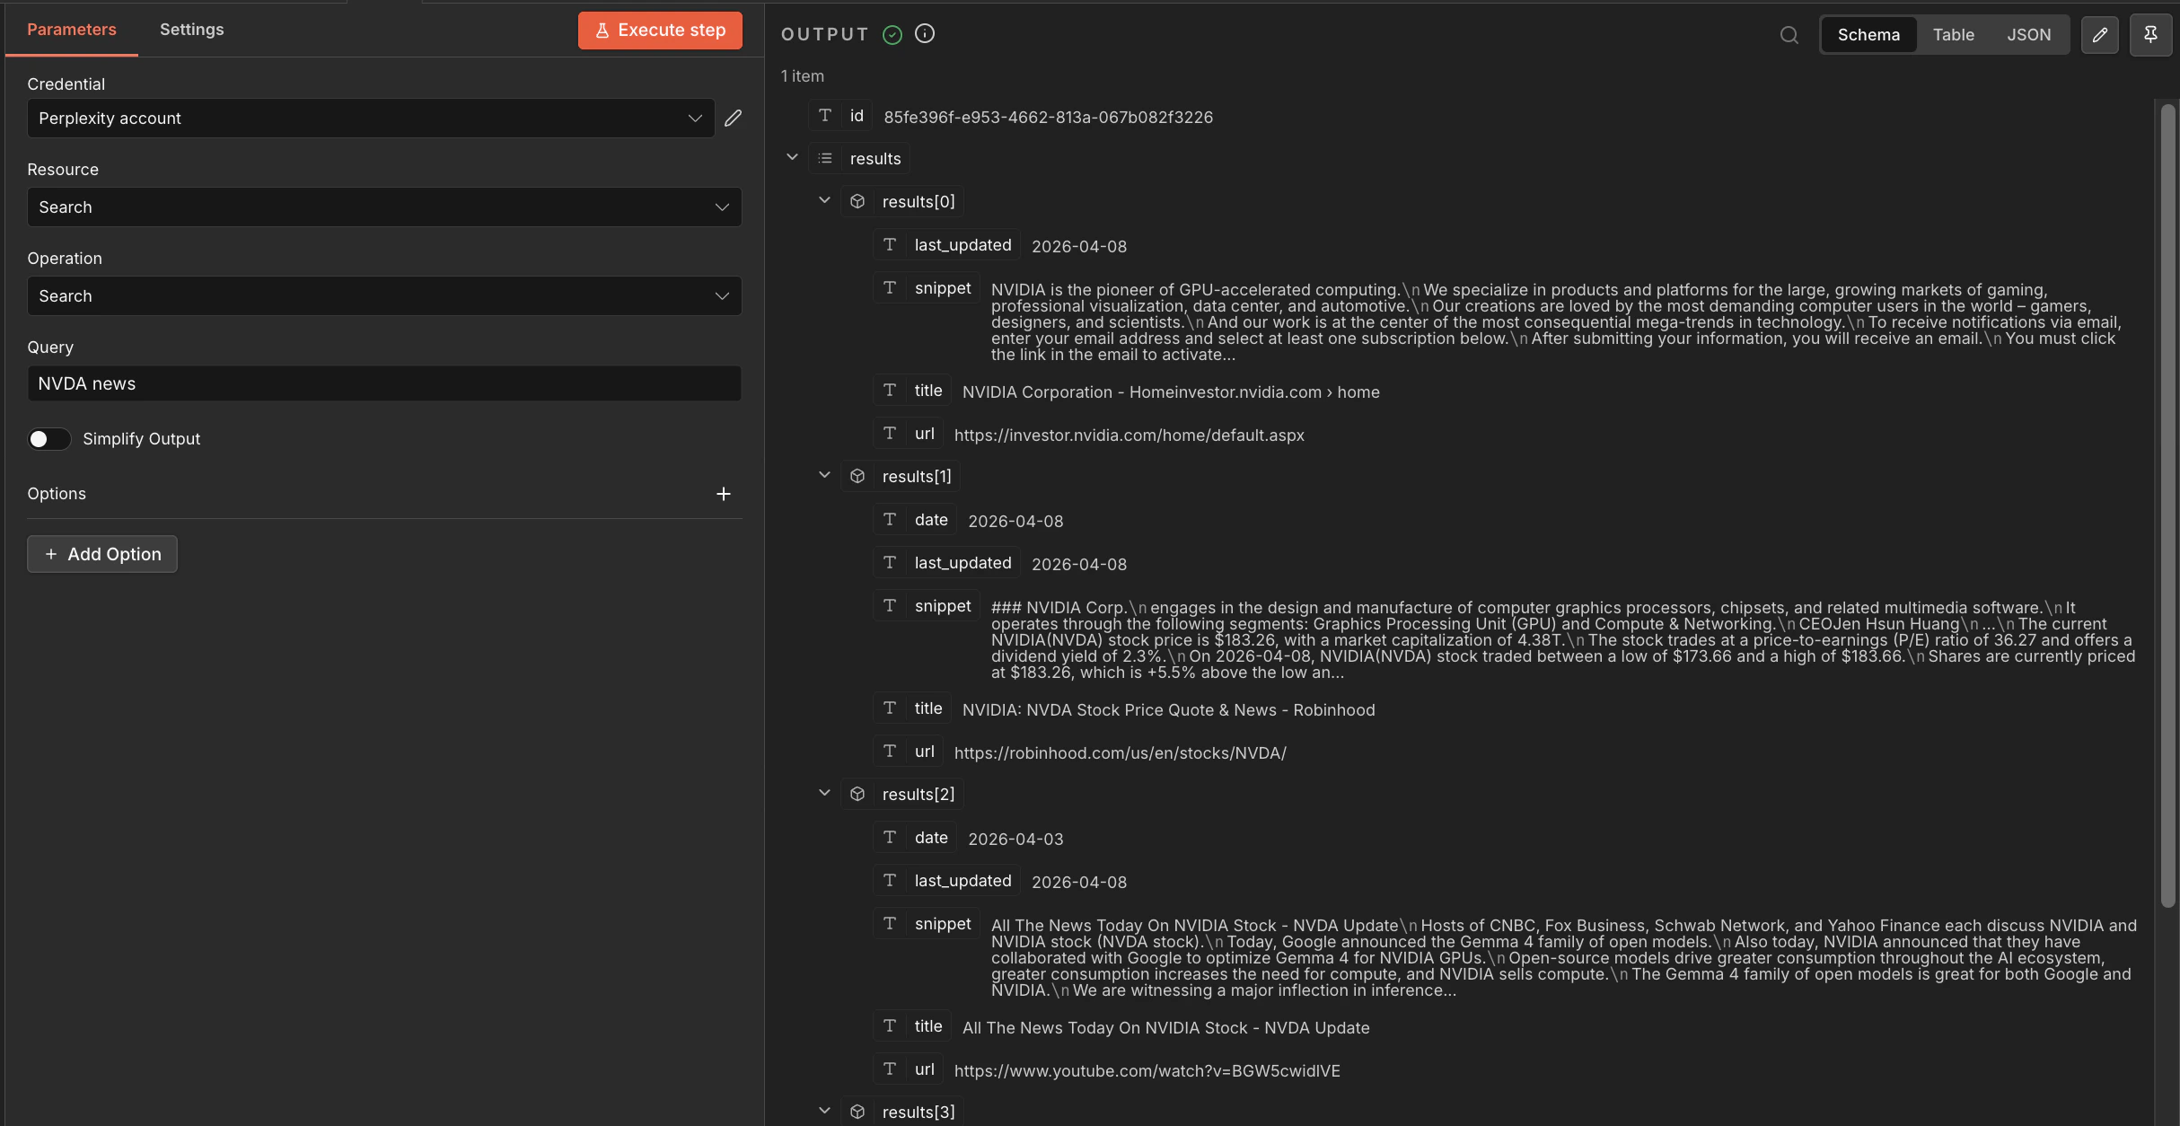The image size is (2180, 1126).
Task: Collapse the results[1] entry
Action: [x=824, y=475]
